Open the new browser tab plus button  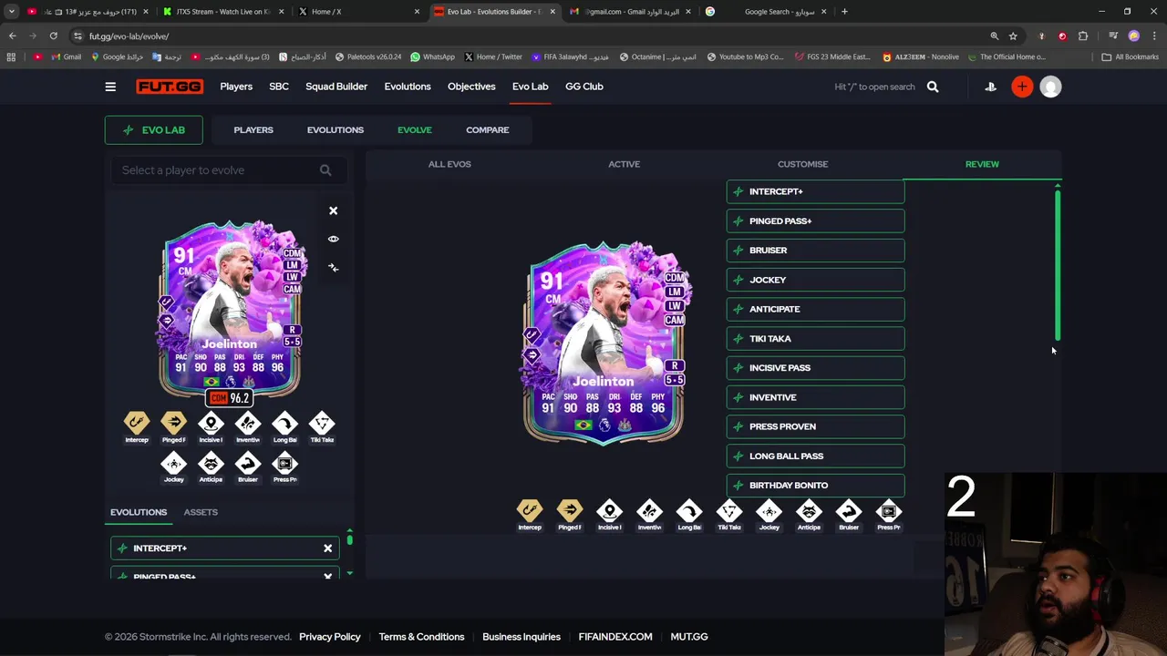point(844,12)
